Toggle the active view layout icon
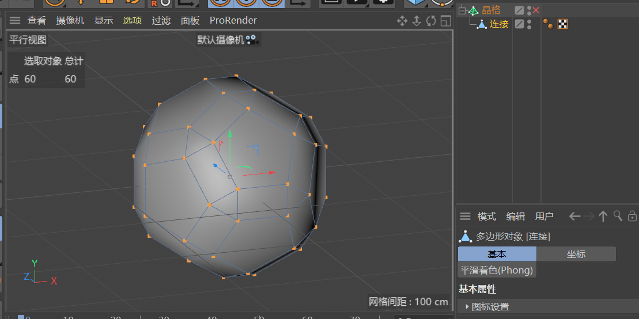This screenshot has height=319, width=639. point(446,21)
